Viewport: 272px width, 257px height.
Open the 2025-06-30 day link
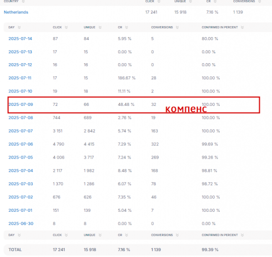pyautogui.click(x=21, y=223)
